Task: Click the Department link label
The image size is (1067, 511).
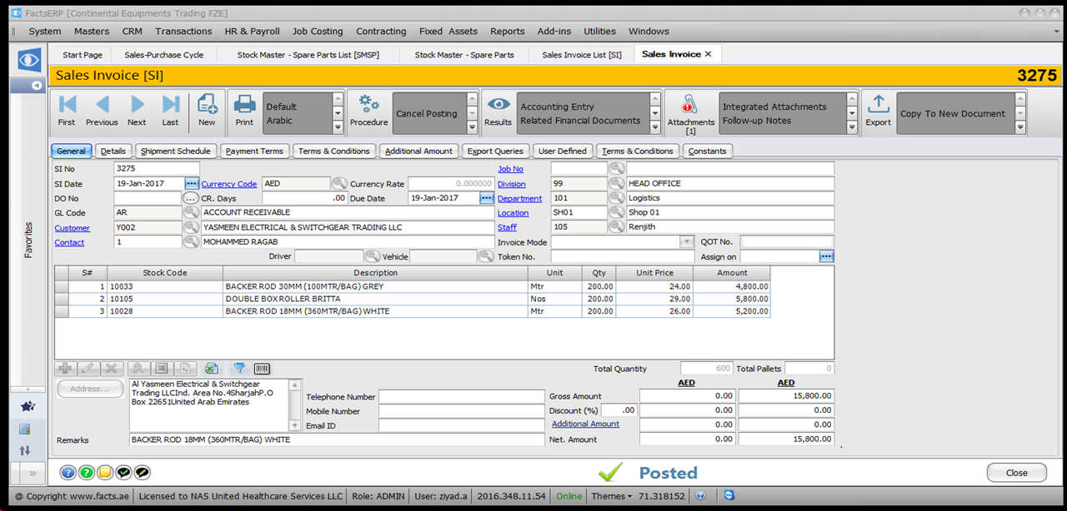Action: [519, 198]
